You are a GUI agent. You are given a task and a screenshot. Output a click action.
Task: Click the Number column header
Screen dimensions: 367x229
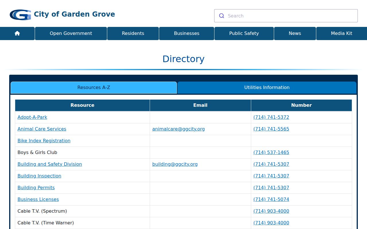click(301, 105)
